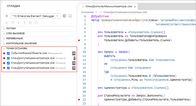The image size is (196, 106).
Task: Click the Step Into debug icon
Action: click(x=18, y=23)
